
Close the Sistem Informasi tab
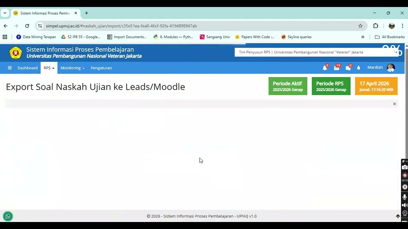[76, 13]
